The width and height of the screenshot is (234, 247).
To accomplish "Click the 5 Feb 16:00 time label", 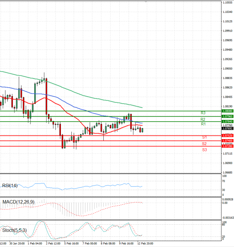I will click(x=71, y=243).
